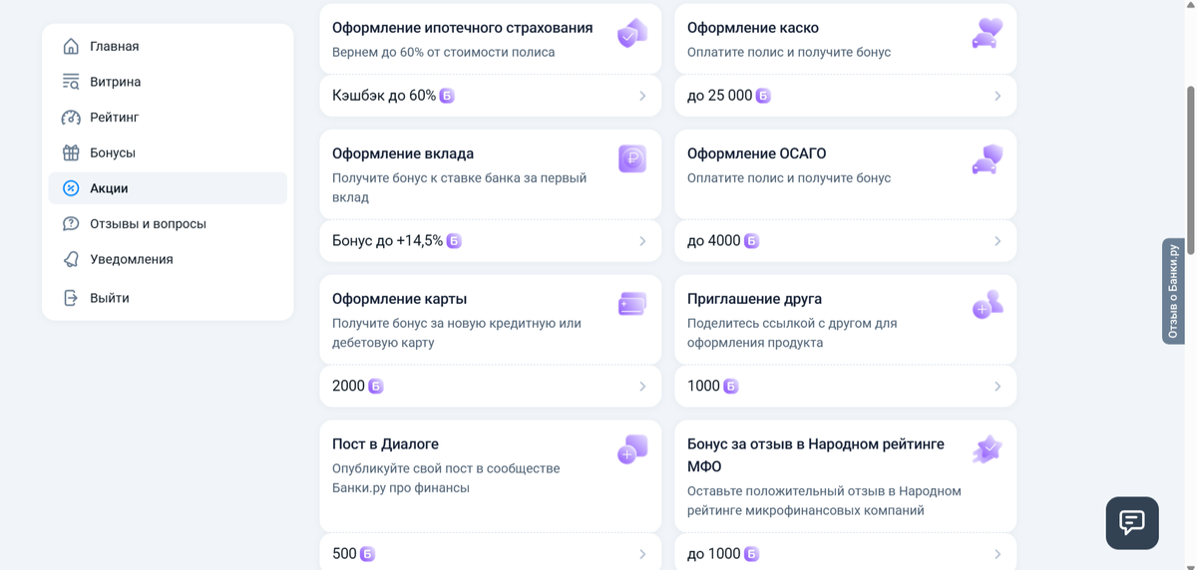Click the Выйти logout icon
This screenshot has height=570, width=1197.
coord(71,298)
